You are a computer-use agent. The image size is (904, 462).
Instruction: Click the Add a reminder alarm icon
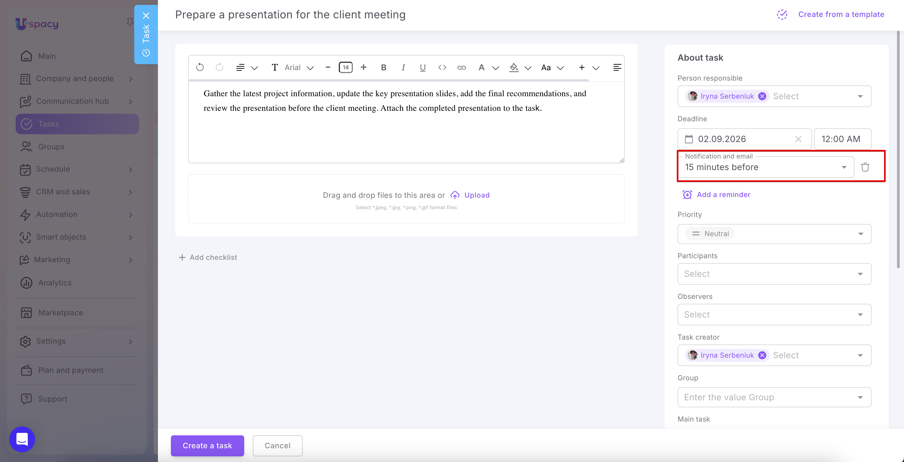pos(687,195)
